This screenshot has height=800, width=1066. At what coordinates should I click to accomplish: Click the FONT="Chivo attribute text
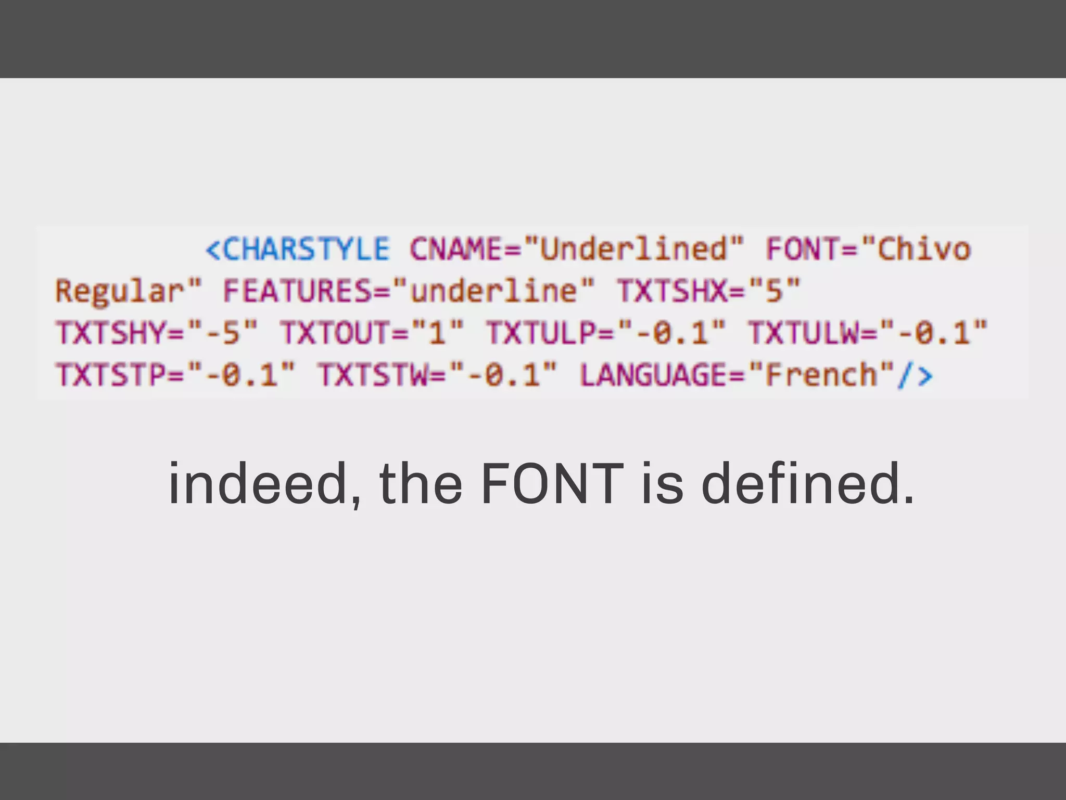click(868, 249)
